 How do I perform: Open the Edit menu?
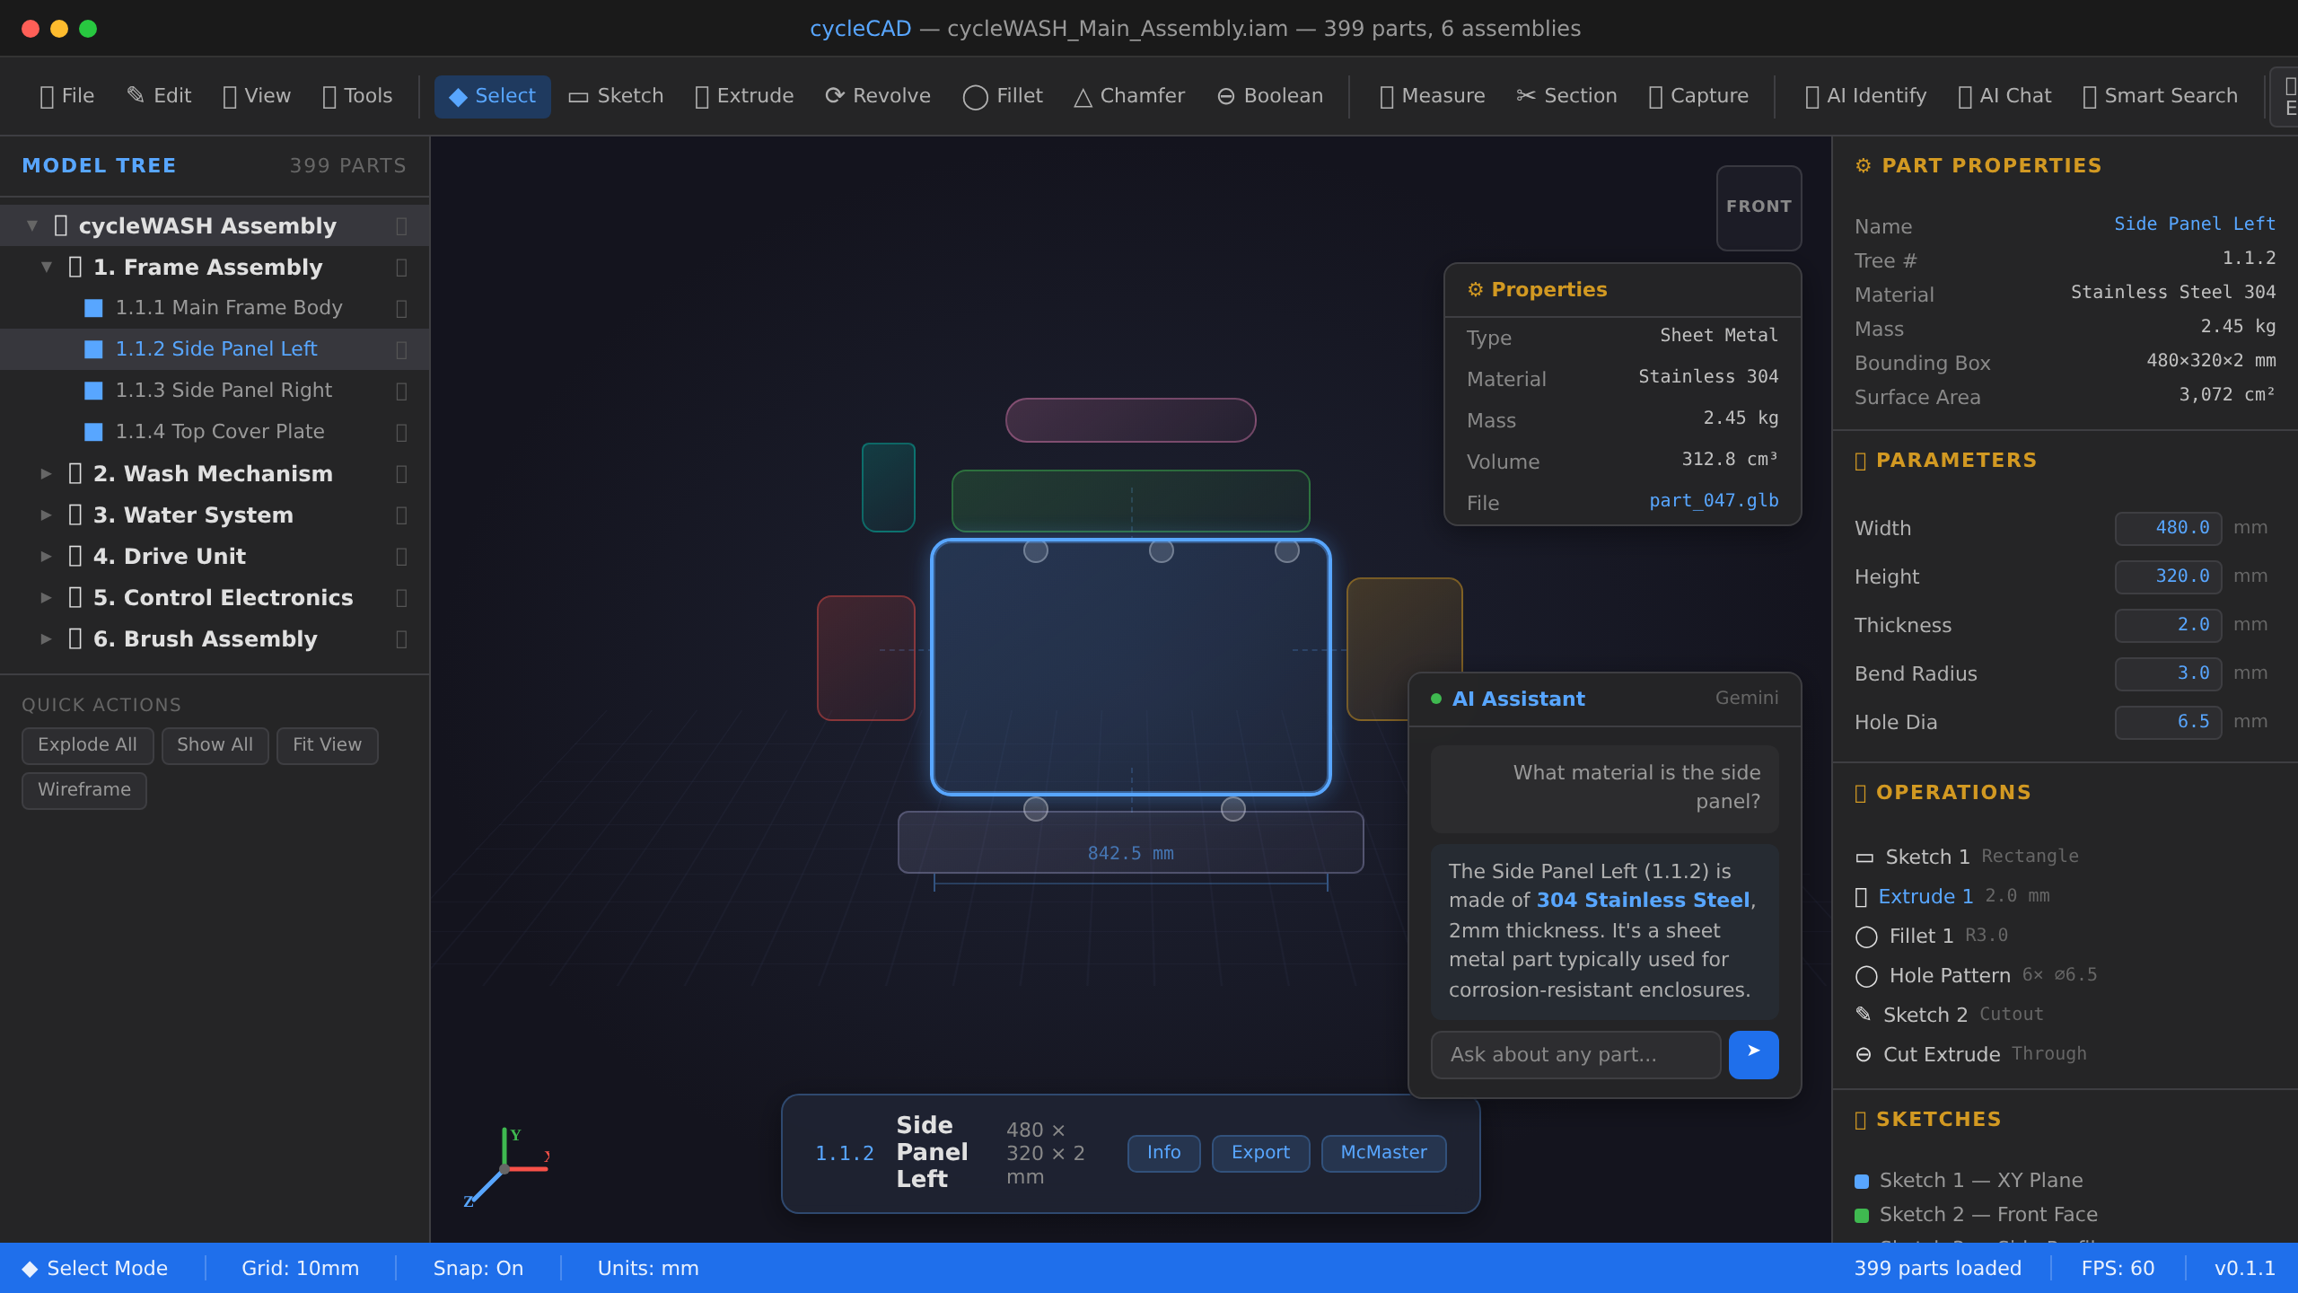[159, 96]
